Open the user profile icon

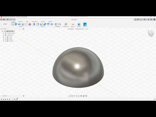coord(154,19)
